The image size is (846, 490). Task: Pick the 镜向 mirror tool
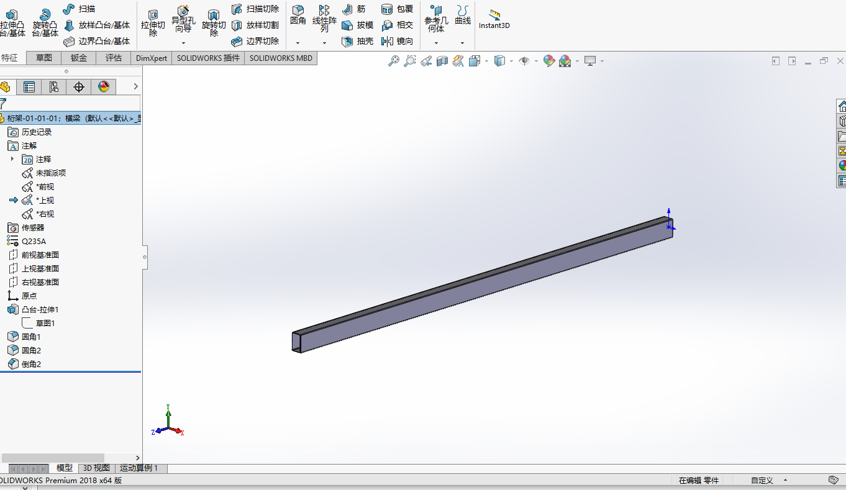(x=398, y=41)
